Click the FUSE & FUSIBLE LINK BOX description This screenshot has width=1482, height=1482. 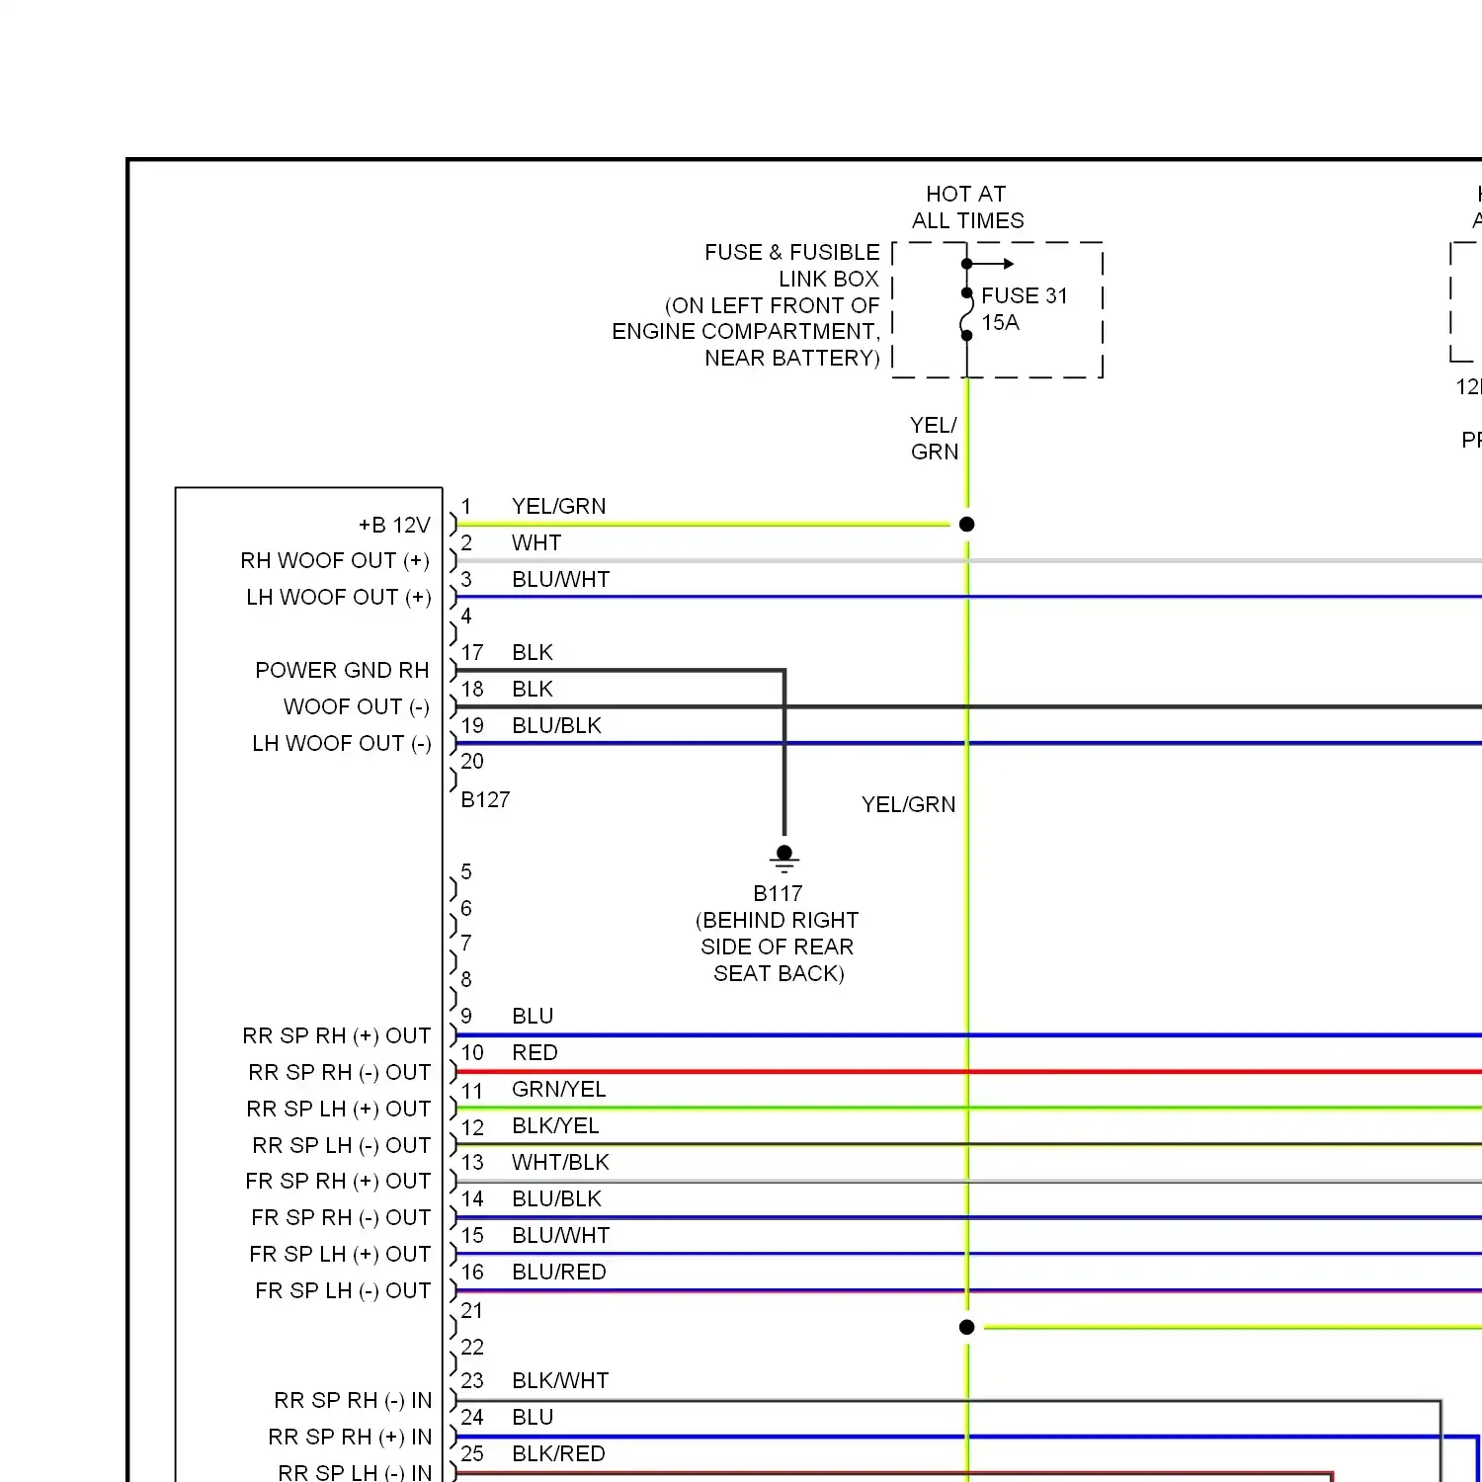746,305
